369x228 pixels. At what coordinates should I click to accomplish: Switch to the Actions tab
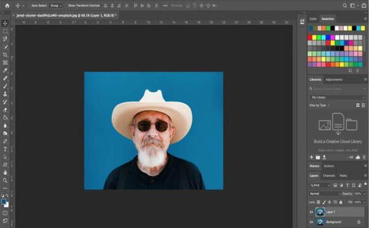329,166
